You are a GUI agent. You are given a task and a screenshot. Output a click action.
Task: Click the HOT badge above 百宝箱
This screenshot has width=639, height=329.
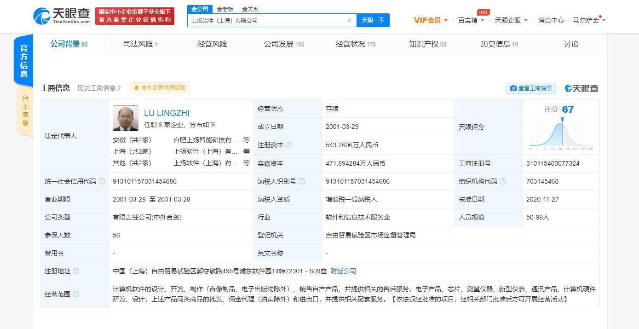tap(483, 12)
